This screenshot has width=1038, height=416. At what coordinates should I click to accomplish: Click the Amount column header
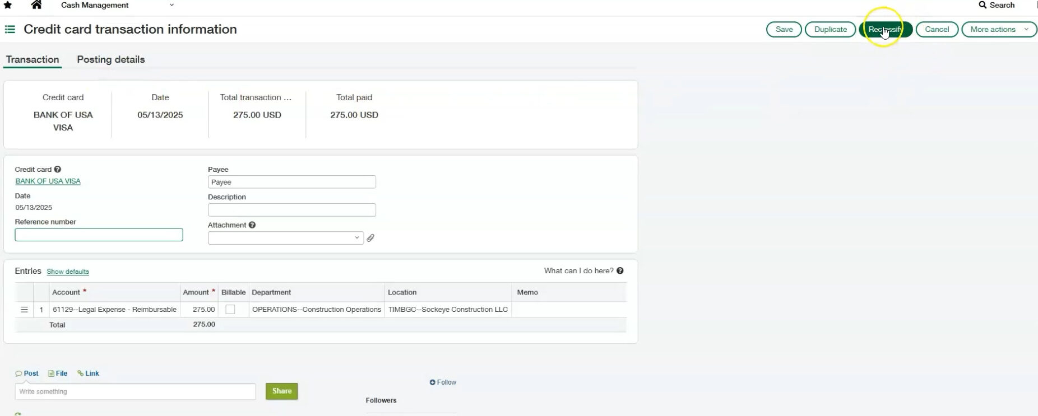coord(199,292)
